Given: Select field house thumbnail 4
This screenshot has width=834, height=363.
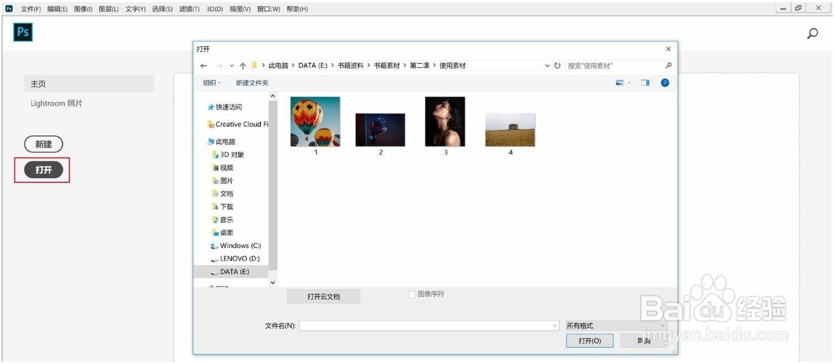Looking at the screenshot, I should click(x=510, y=130).
